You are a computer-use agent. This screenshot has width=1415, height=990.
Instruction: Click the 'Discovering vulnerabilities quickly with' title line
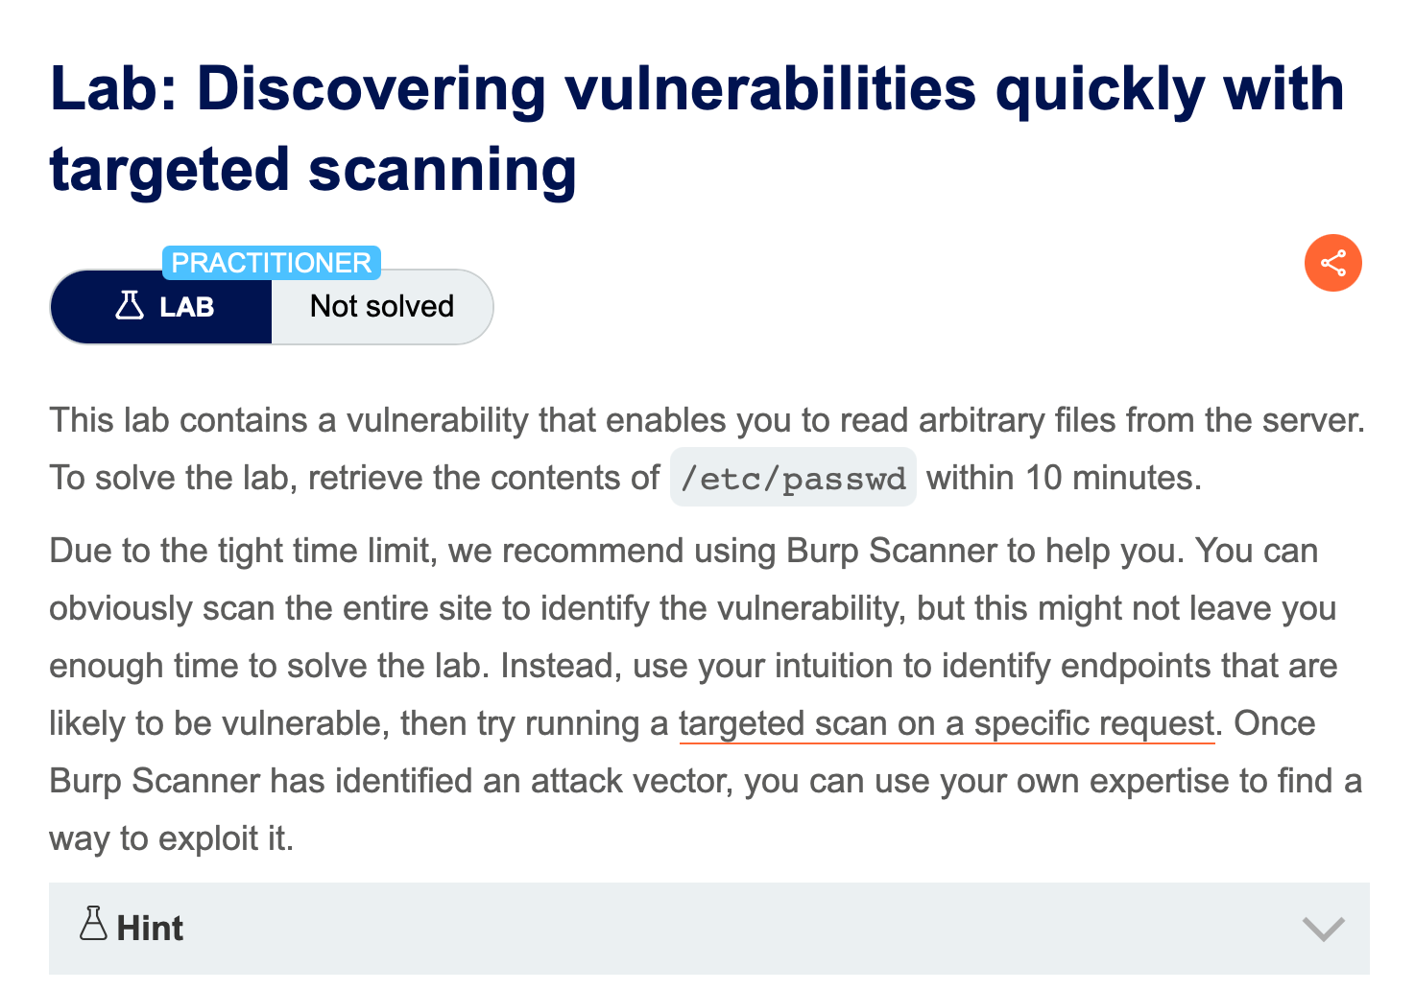coord(696,89)
